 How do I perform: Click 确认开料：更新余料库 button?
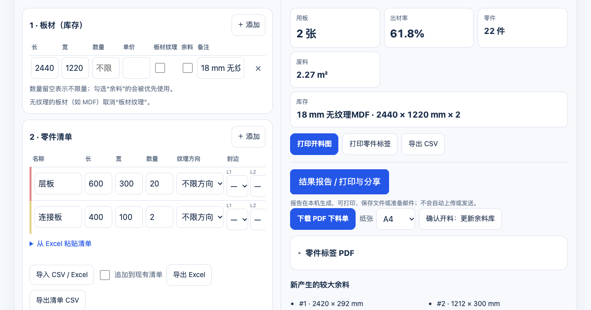click(x=460, y=219)
